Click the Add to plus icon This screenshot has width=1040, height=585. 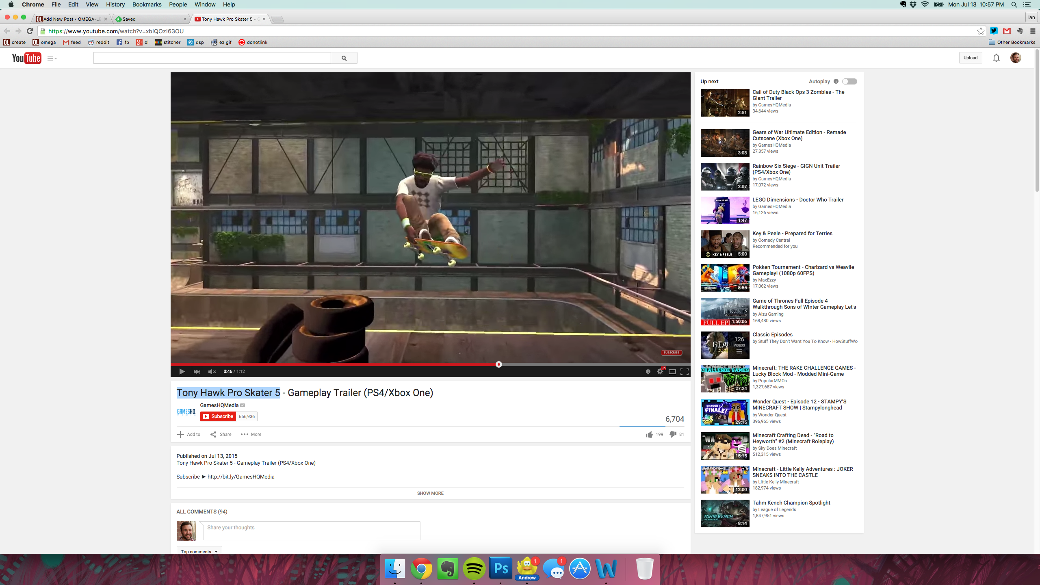point(181,434)
